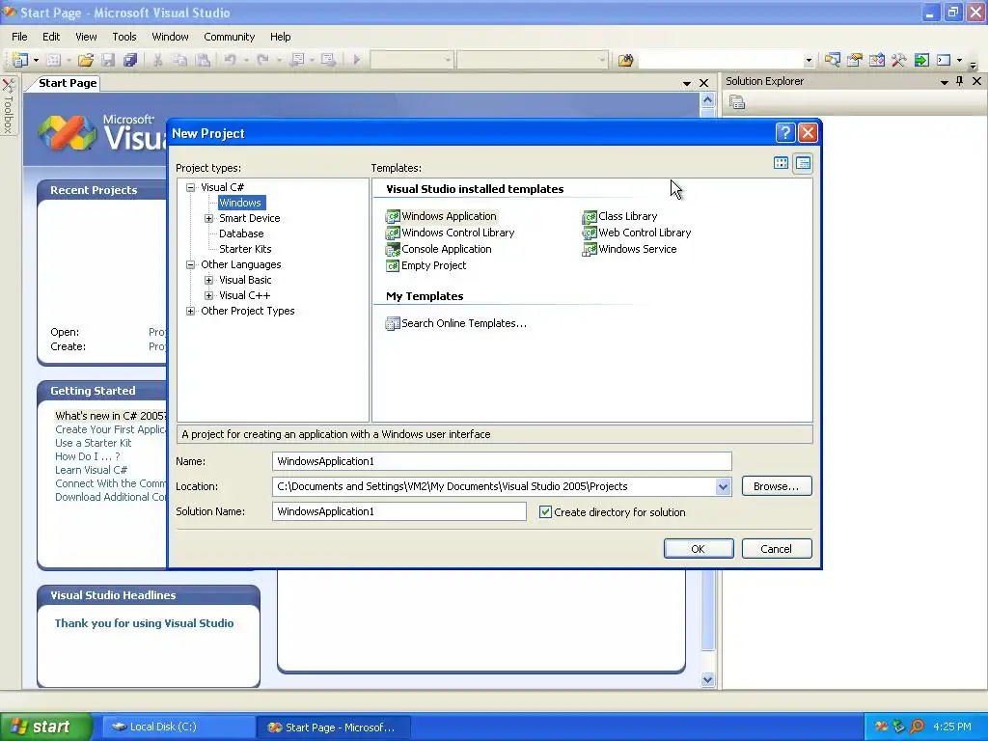The image size is (988, 741).
Task: Select the Start Page tab
Action: [68, 83]
